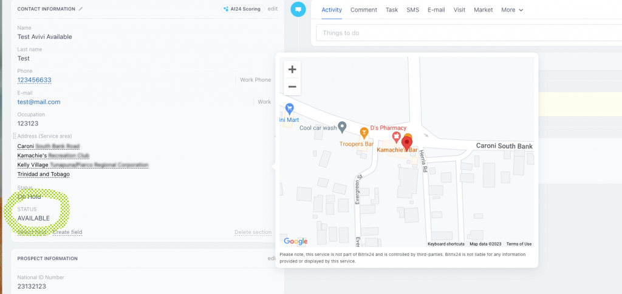Click the Create field link

pyautogui.click(x=67, y=232)
